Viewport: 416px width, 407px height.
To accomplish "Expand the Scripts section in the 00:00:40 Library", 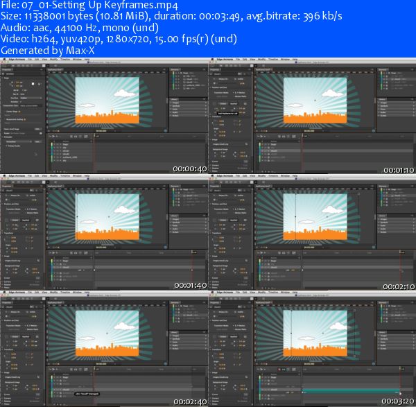I will pos(171,115).
